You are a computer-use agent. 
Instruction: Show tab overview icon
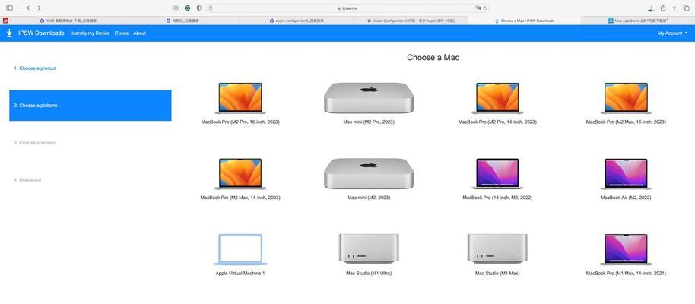(x=686, y=8)
